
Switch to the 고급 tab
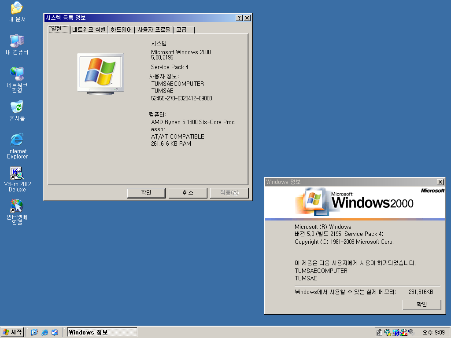184,29
